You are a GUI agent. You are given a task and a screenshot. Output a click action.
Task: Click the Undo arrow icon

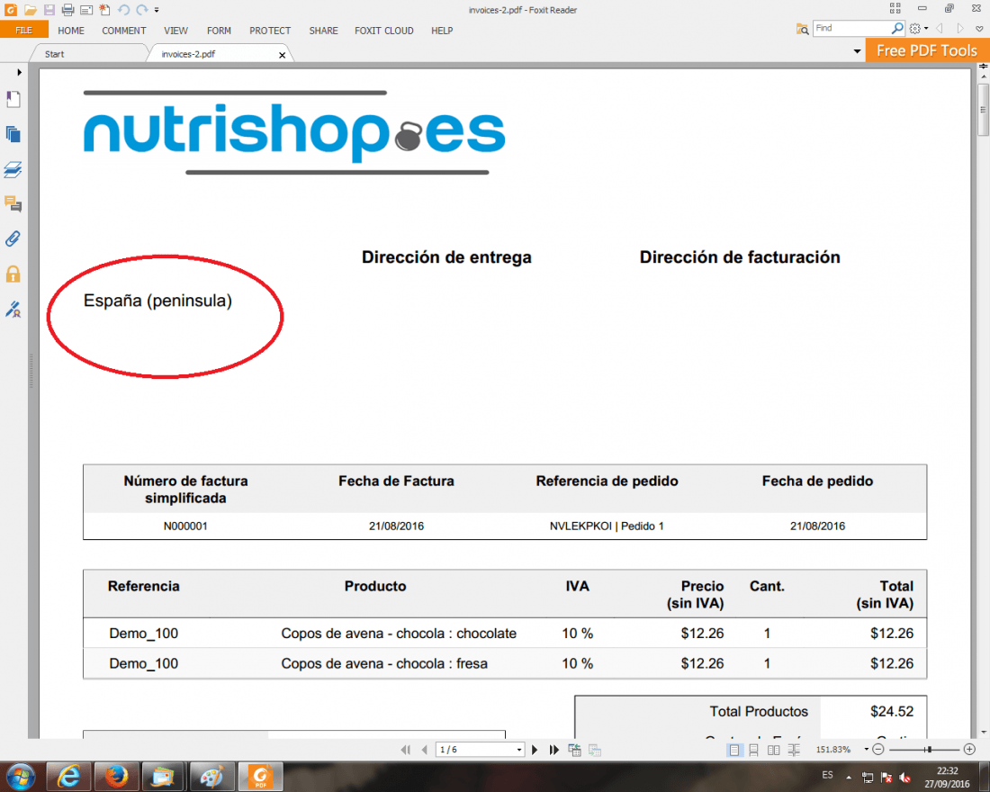point(124,10)
